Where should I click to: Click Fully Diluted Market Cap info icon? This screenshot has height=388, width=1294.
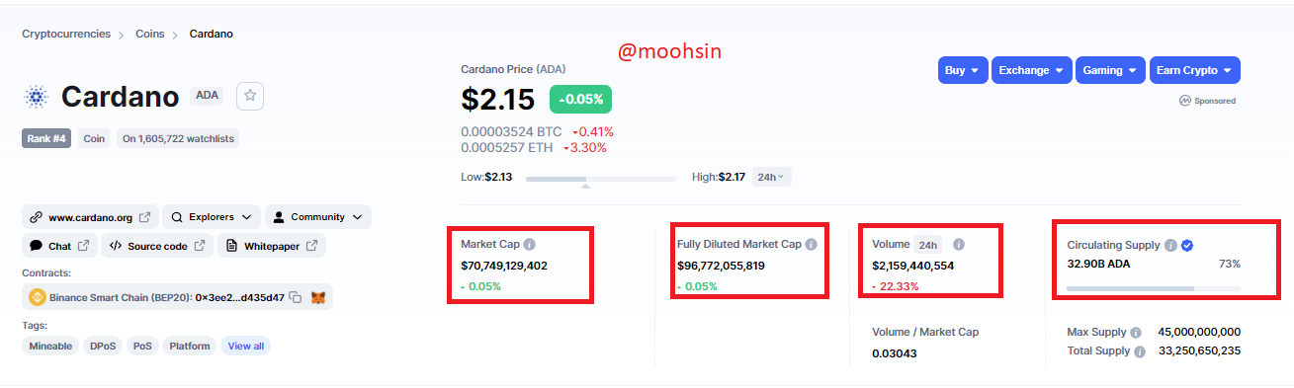click(x=812, y=244)
